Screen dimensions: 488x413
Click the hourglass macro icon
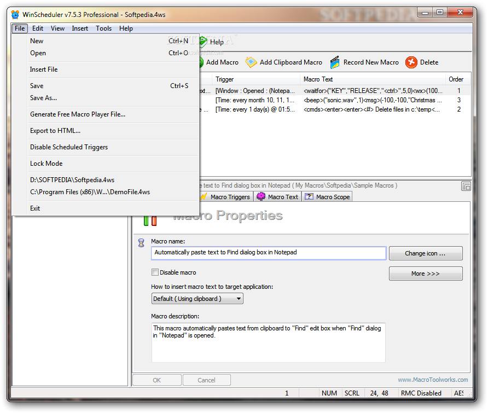click(x=141, y=243)
